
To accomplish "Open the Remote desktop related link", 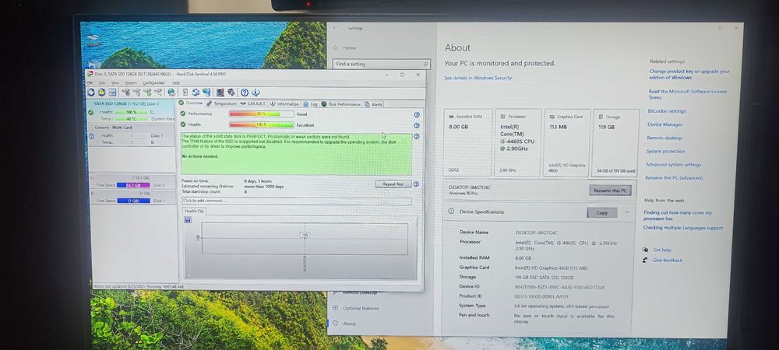I will point(664,138).
